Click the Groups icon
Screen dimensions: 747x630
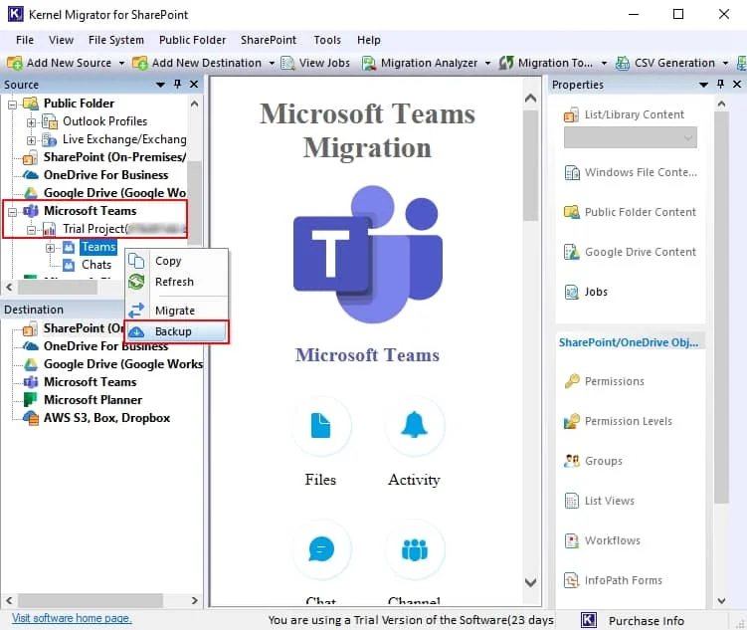572,461
